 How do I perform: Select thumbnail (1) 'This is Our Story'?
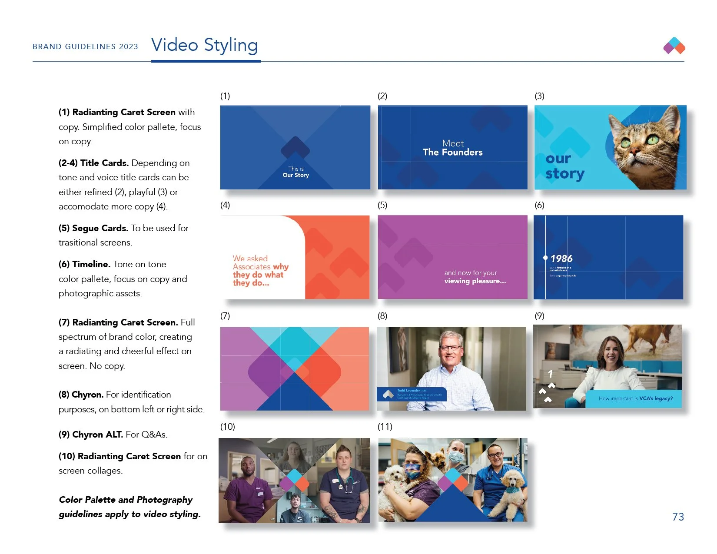tap(295, 147)
